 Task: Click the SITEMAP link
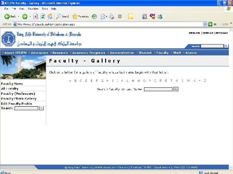[208, 33]
